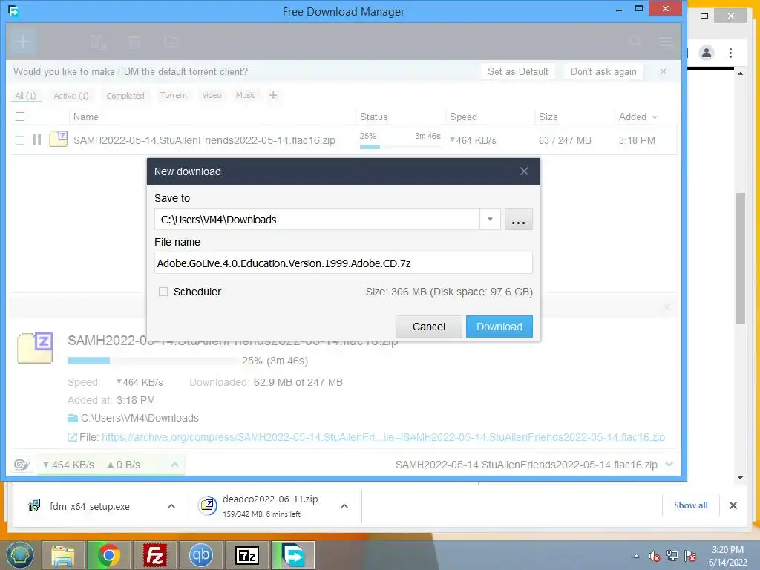Open FileZilla from the taskbar
Image resolution: width=760 pixels, height=570 pixels.
tap(154, 555)
